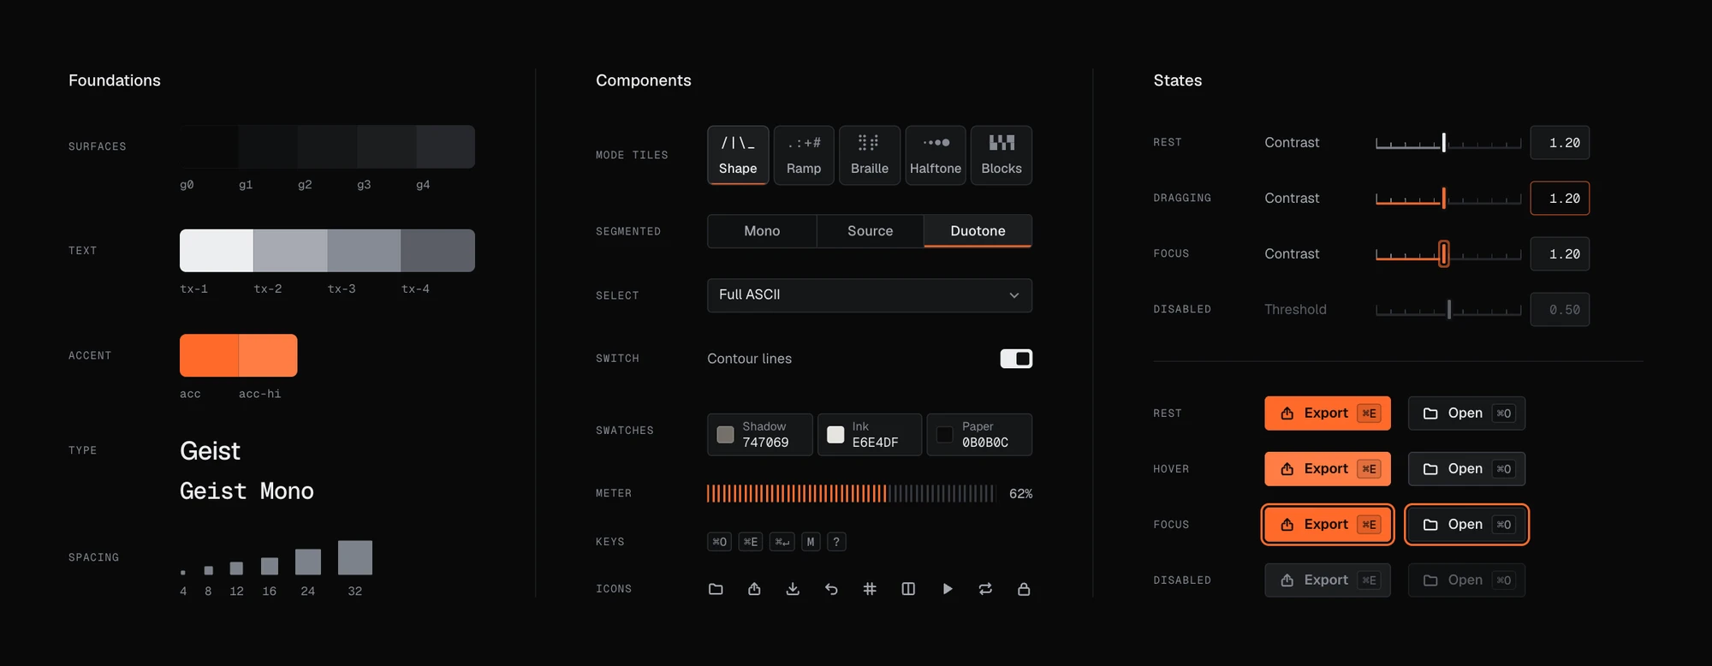The image size is (1712, 666).
Task: Click the Contrast slider handle in the Dragging row
Action: pyautogui.click(x=1444, y=199)
